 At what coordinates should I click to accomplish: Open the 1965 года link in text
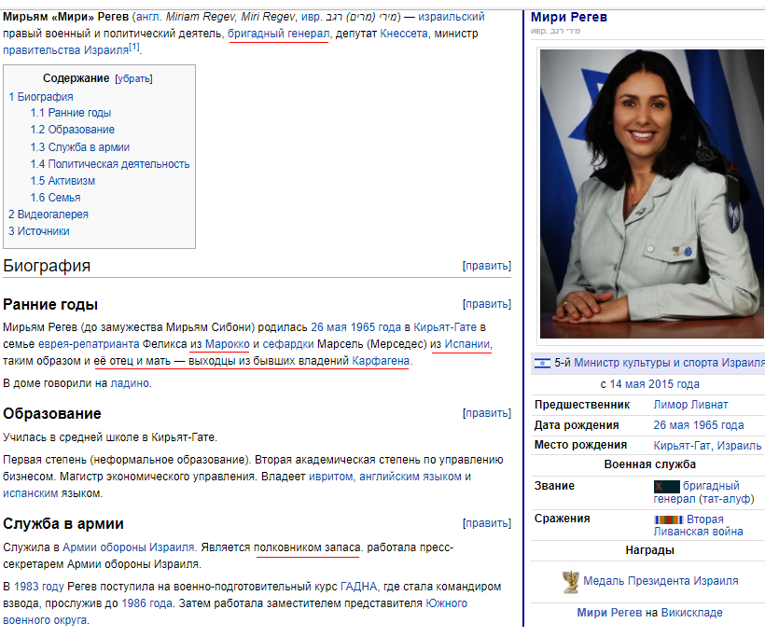(x=375, y=327)
